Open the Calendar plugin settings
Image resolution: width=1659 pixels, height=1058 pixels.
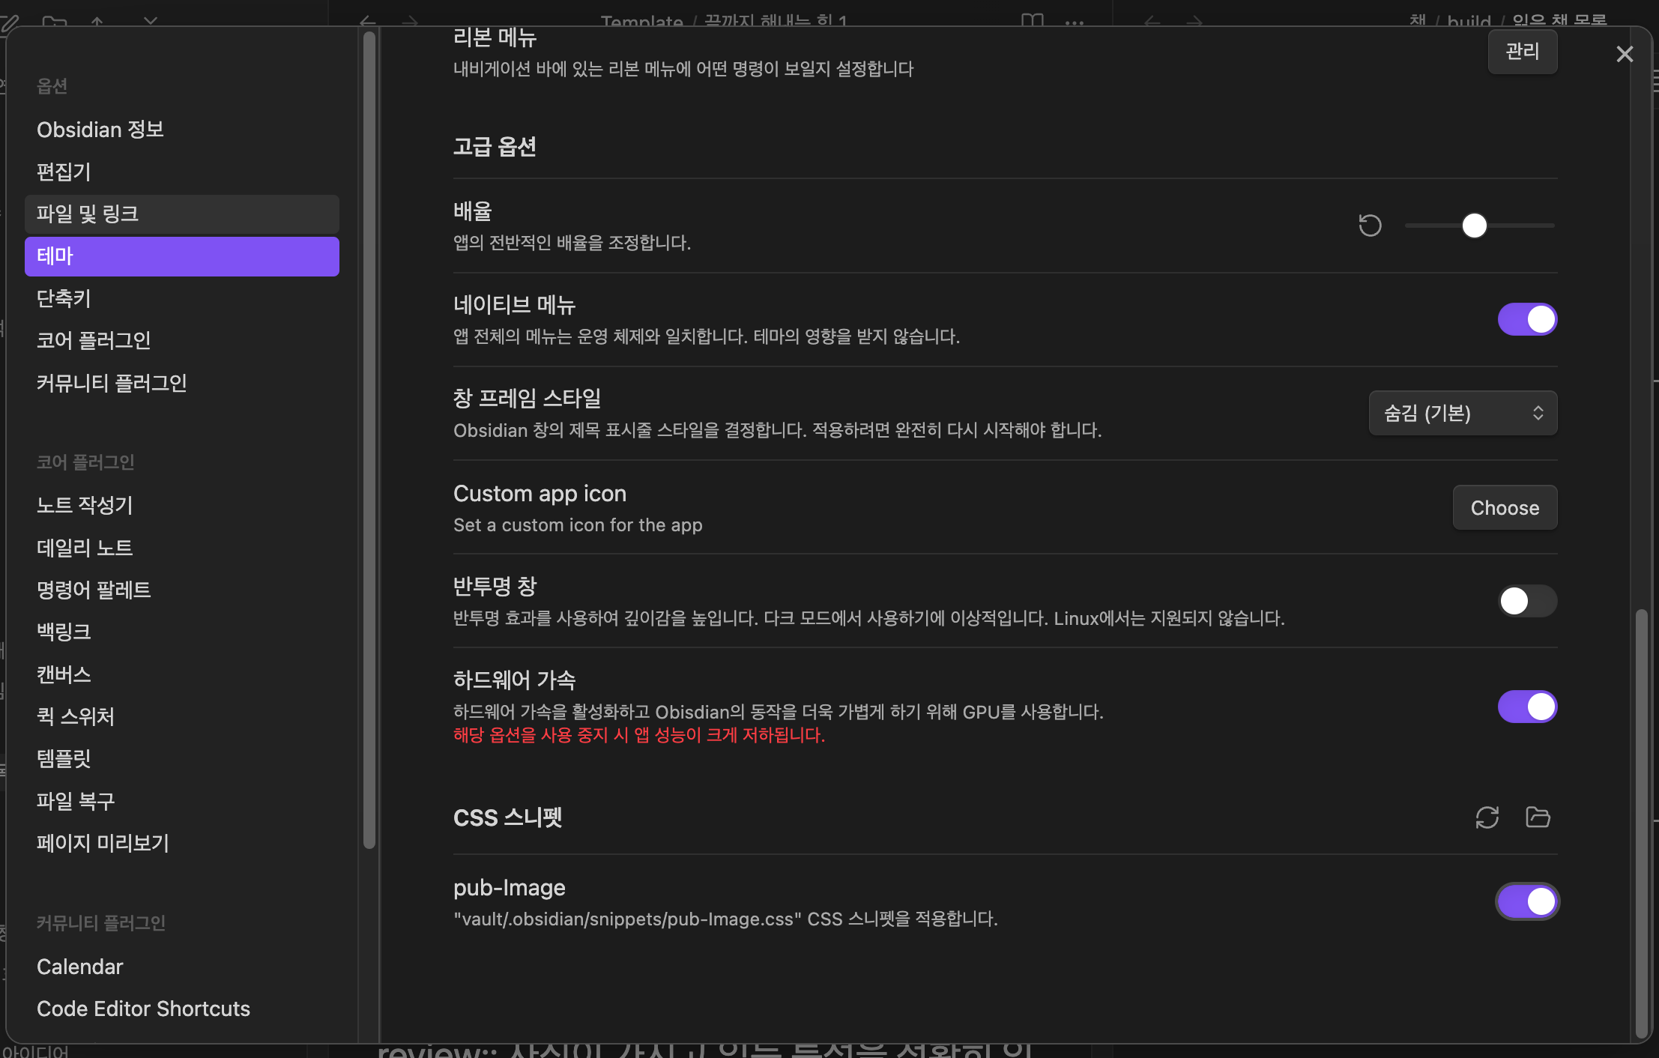tap(79, 967)
